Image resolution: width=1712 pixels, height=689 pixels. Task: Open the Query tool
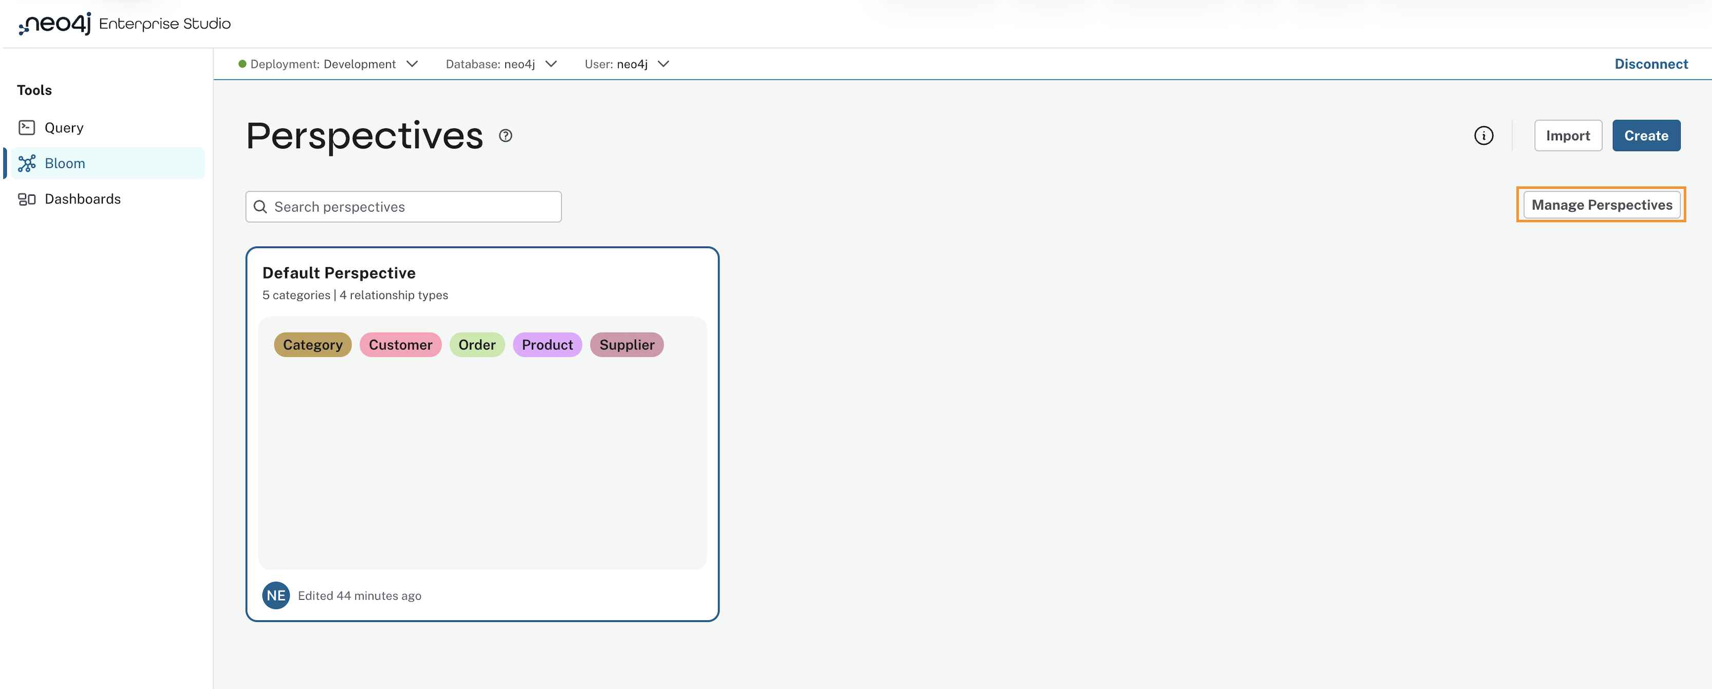108,127
